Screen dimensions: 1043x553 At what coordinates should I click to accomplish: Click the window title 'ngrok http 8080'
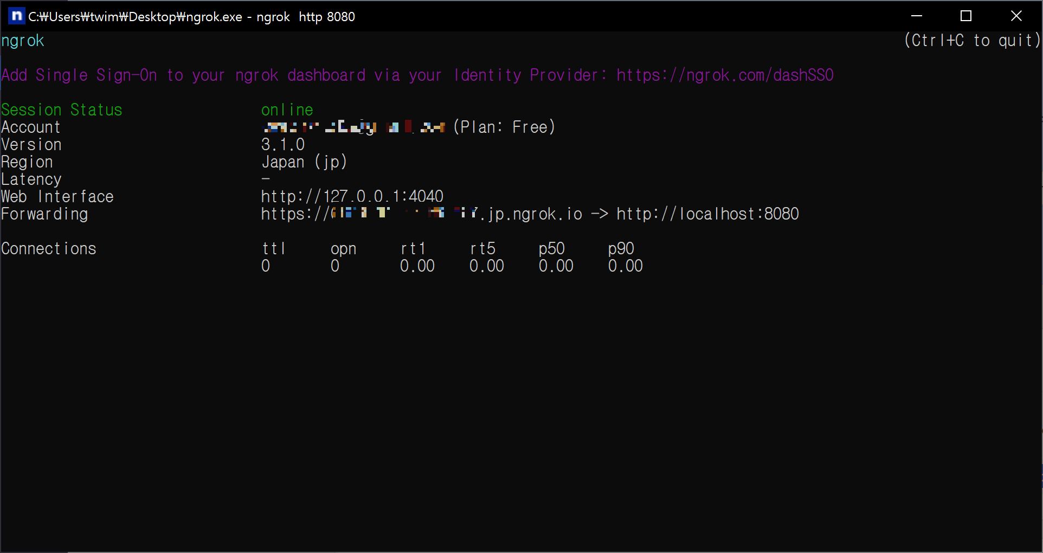(x=306, y=17)
